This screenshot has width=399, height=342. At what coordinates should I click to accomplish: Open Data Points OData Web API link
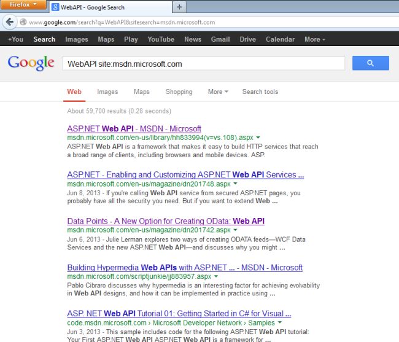click(x=166, y=221)
